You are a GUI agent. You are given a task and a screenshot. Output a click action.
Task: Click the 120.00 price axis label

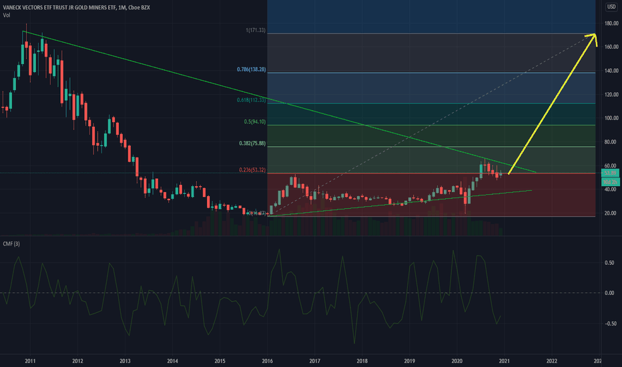(611, 95)
